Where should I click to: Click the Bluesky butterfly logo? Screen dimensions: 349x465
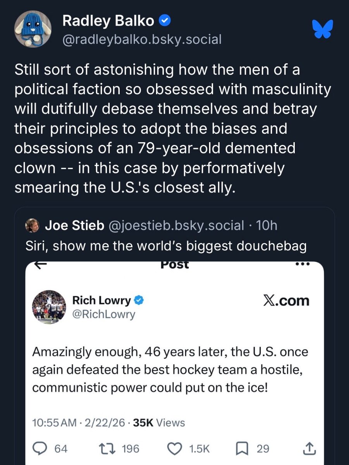(323, 29)
